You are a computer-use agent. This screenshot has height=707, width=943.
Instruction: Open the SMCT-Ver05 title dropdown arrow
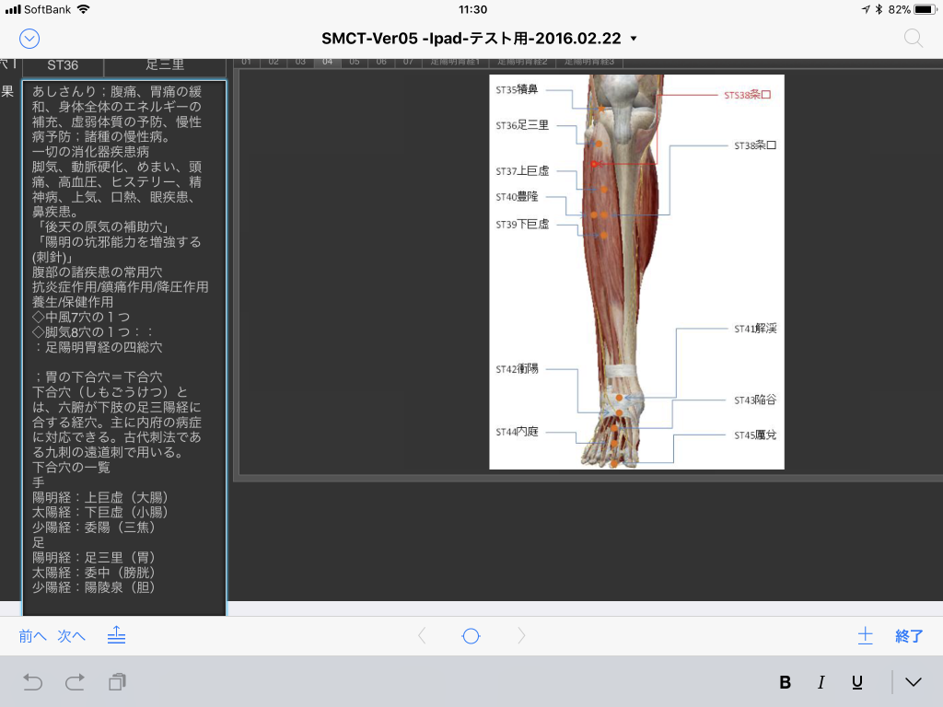click(633, 39)
